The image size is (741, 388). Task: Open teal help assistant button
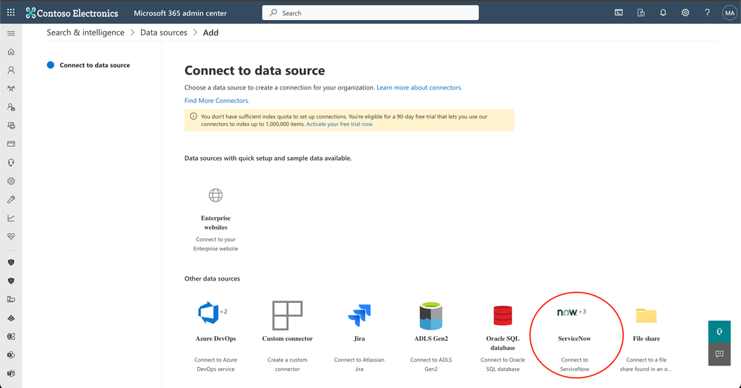click(719, 332)
